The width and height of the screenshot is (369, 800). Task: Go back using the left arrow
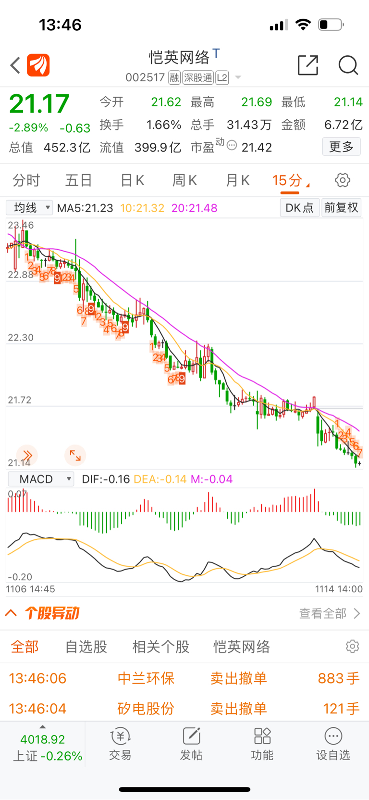pos(15,65)
